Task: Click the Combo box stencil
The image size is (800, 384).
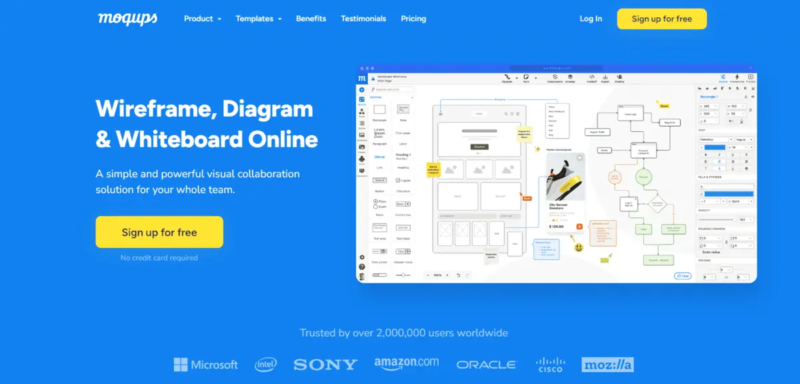Action: (403, 204)
